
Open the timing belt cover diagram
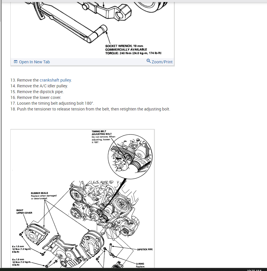82,199
